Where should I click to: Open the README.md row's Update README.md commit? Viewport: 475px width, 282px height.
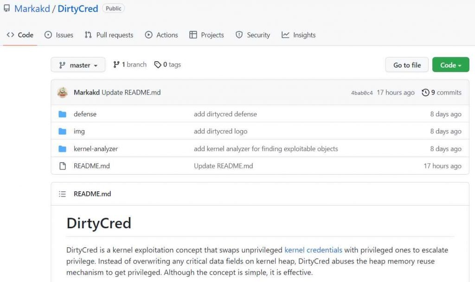click(x=224, y=166)
